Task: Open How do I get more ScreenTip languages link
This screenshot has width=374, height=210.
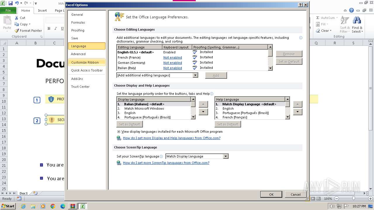Action: pyautogui.click(x=166, y=163)
